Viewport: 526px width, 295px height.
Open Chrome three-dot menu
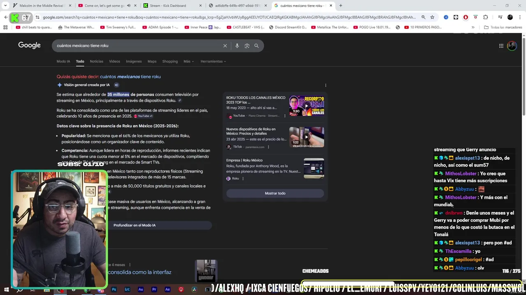click(x=519, y=17)
